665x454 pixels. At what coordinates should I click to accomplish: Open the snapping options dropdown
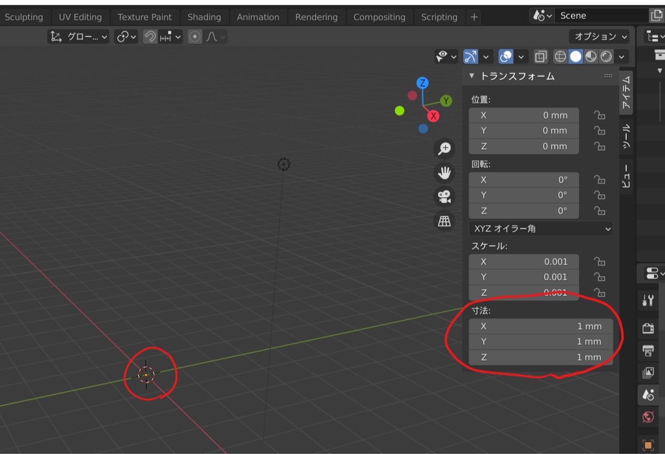pos(171,37)
